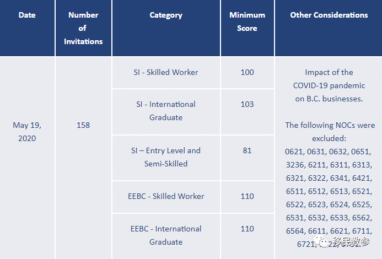The height and width of the screenshot is (259, 382).
Task: Click SI – Entry Level and Semi-Skilled cell
Action: point(166,157)
